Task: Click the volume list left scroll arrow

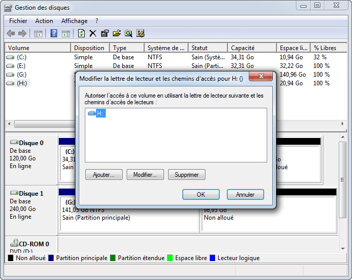Action: tap(9, 124)
